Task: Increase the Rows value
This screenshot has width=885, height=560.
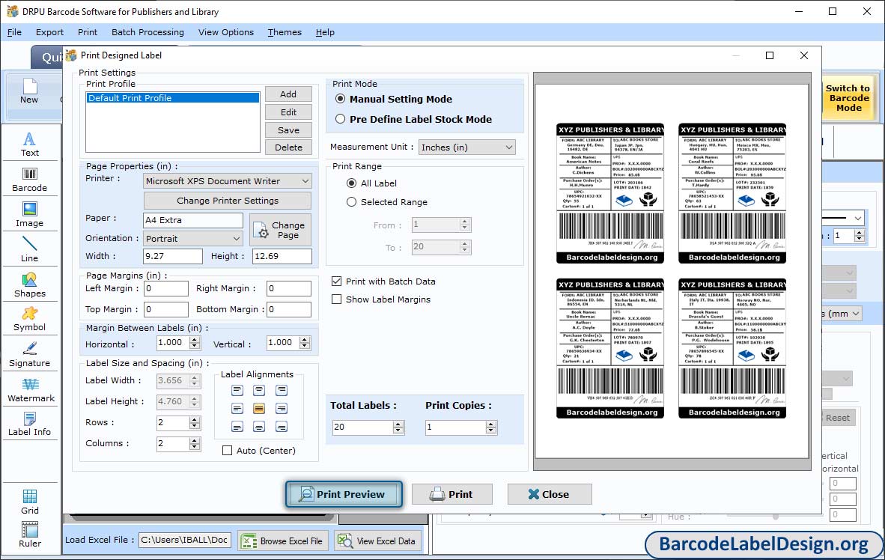Action: tap(195, 419)
